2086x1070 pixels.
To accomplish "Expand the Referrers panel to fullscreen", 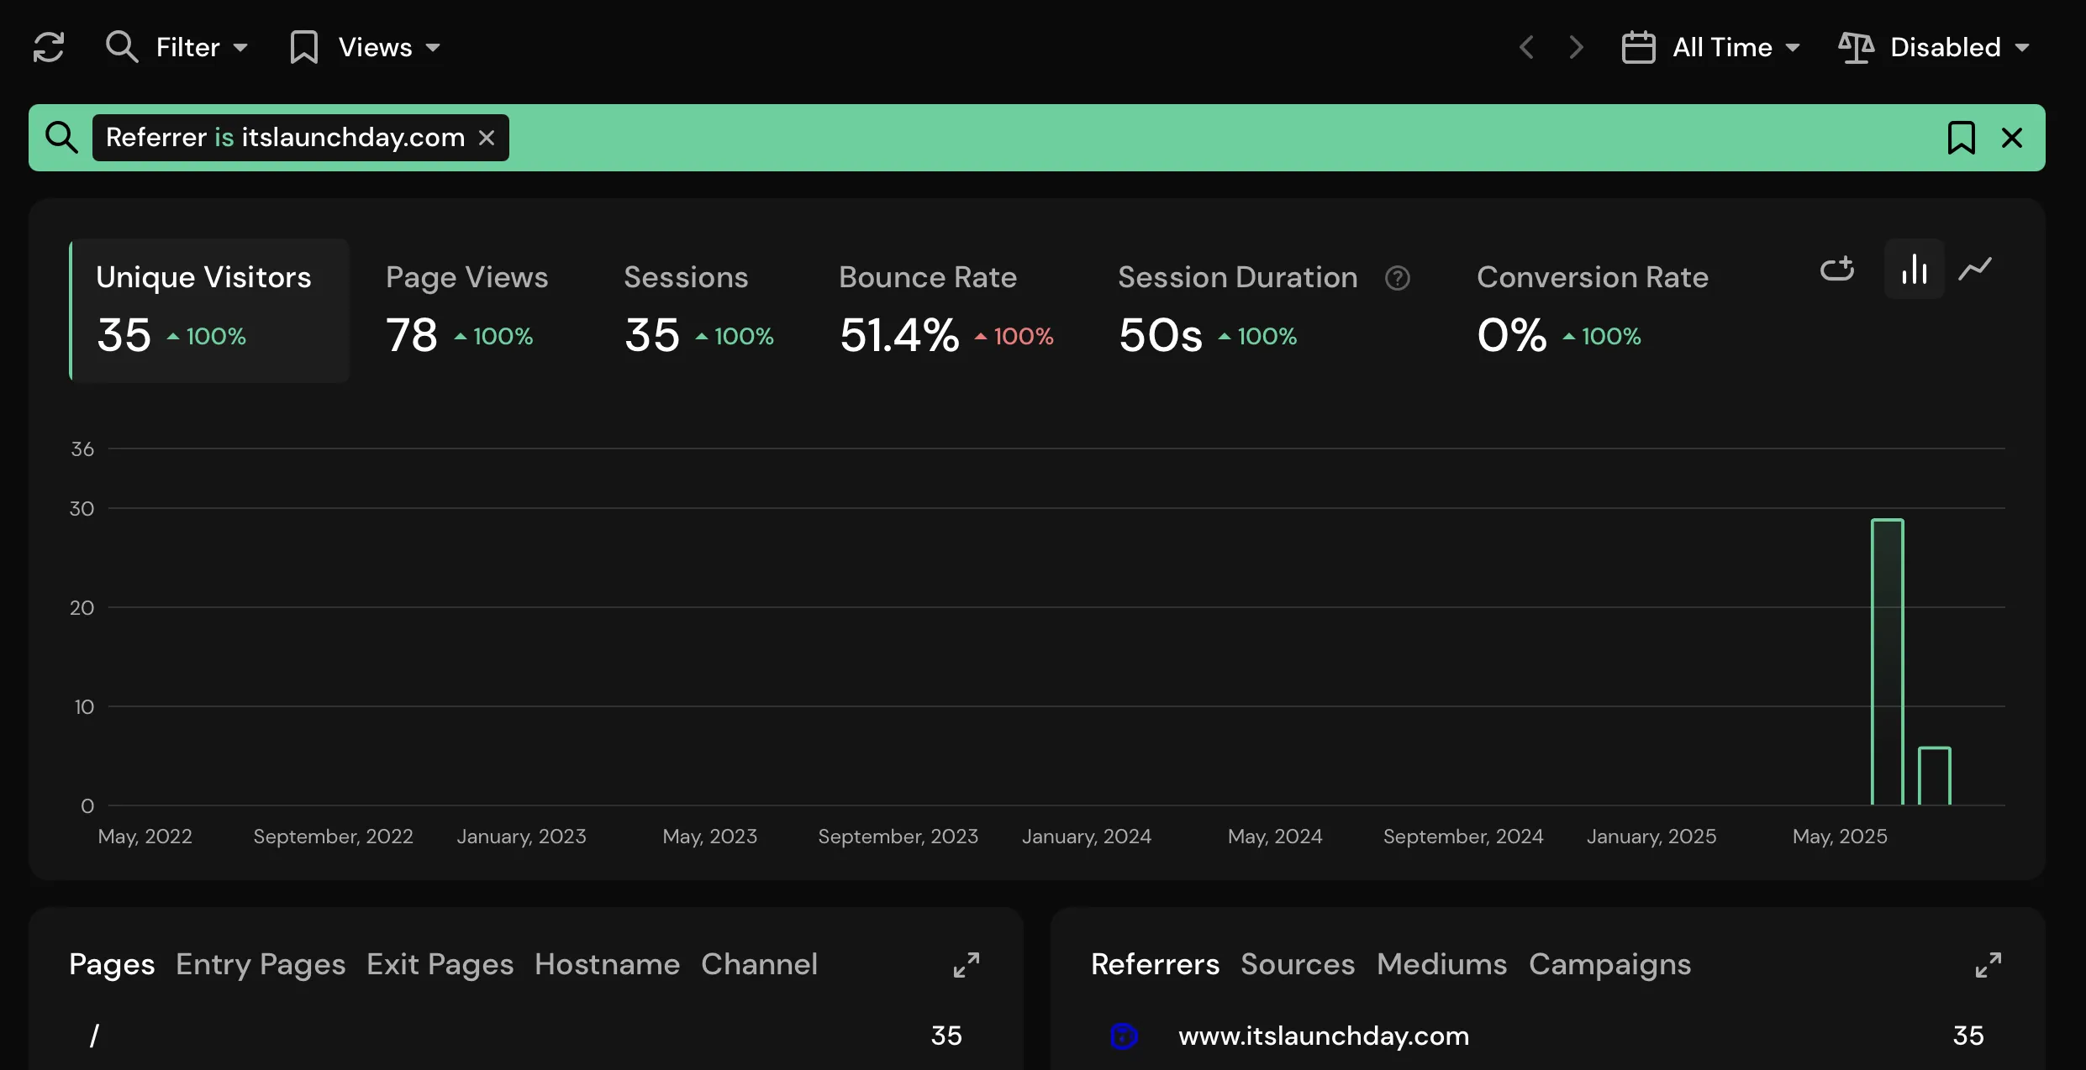I will pyautogui.click(x=1989, y=966).
